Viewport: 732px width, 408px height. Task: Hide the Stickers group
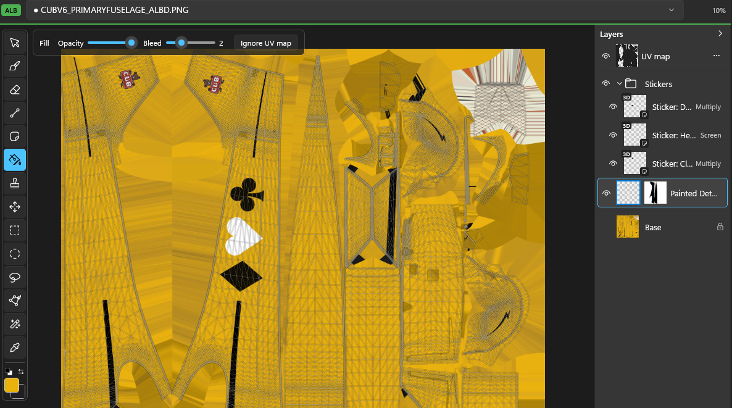point(605,83)
